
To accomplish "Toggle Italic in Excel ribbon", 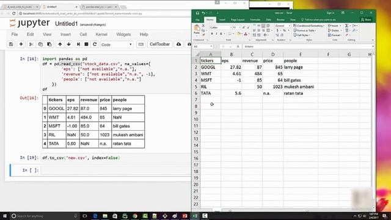I will pos(216,34).
